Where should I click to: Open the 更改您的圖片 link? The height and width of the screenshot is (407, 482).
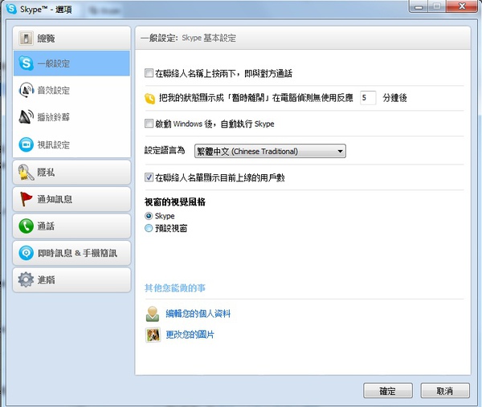coord(190,335)
